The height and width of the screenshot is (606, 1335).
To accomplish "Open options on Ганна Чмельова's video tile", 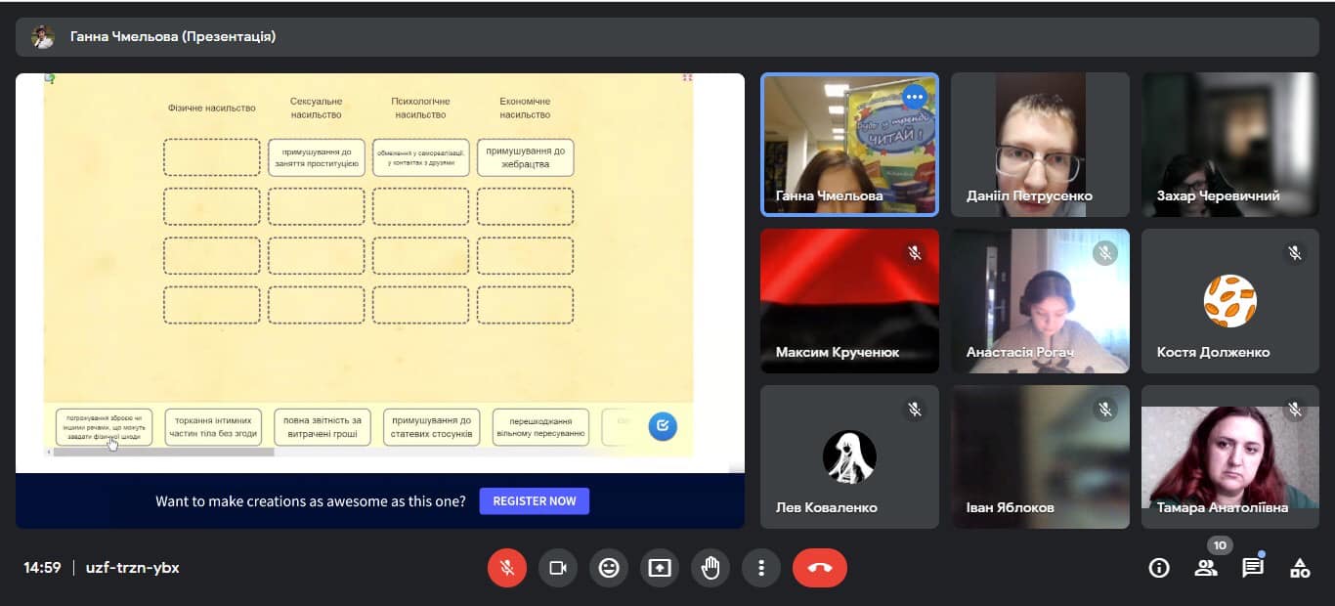I will (914, 97).
